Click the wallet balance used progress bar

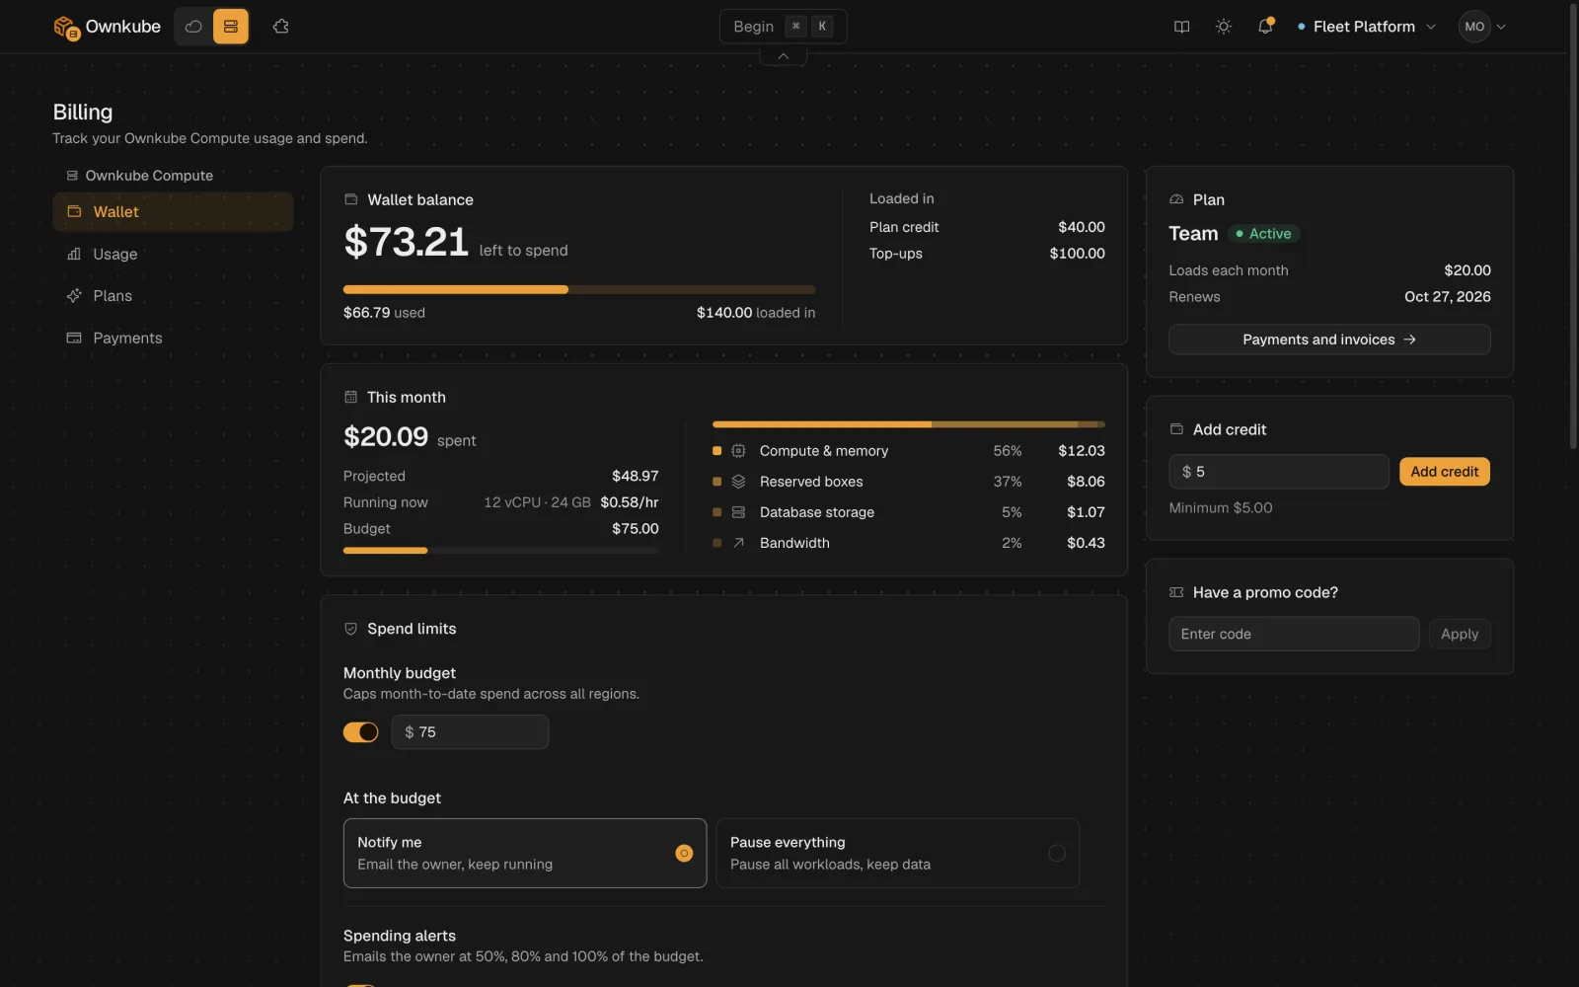point(579,289)
